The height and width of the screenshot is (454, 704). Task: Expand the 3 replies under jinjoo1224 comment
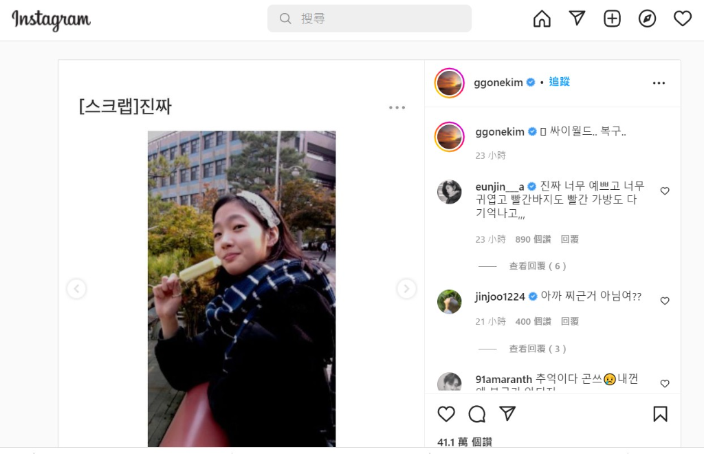click(538, 349)
